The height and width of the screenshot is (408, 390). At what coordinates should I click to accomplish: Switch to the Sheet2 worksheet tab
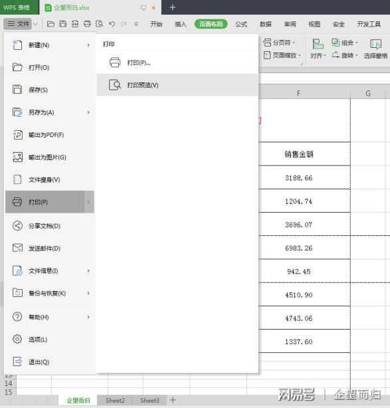pos(115,401)
